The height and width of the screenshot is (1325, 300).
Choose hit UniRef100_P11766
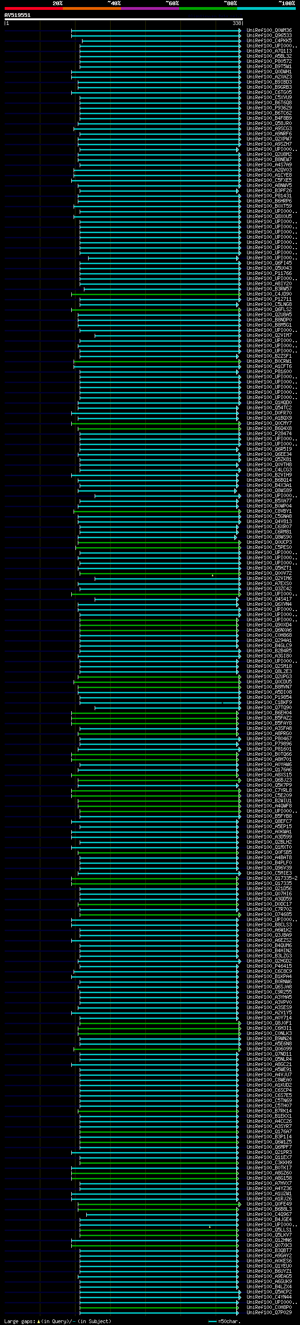point(269,273)
